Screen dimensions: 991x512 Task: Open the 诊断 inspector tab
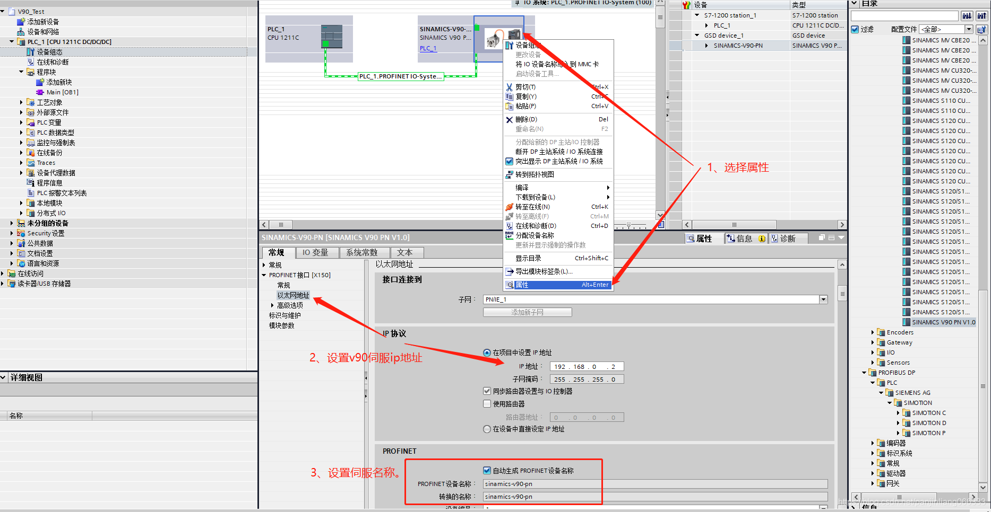pyautogui.click(x=788, y=239)
